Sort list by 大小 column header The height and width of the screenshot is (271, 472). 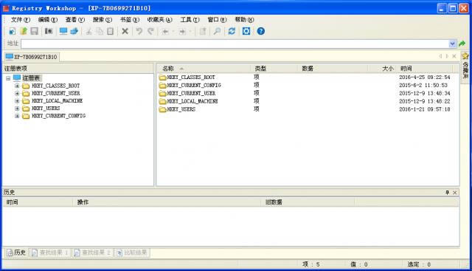click(382, 69)
